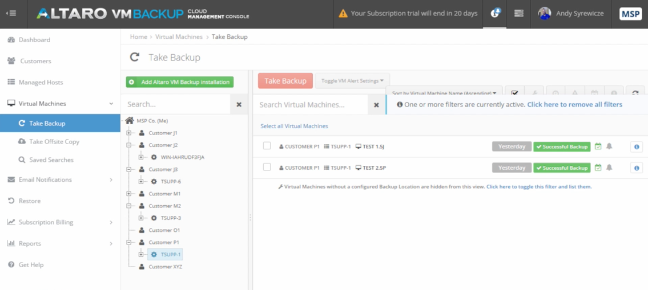Click the Get Help question icon
This screenshot has width=648, height=290.
[x=11, y=265]
